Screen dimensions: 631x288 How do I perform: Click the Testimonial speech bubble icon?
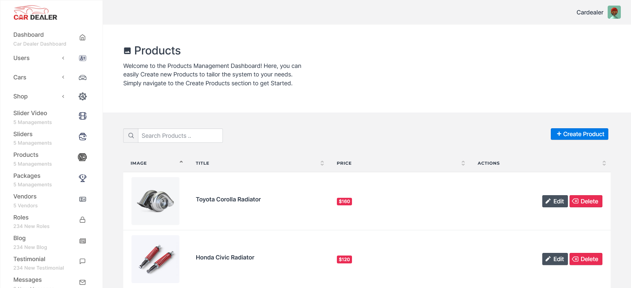tap(82, 261)
